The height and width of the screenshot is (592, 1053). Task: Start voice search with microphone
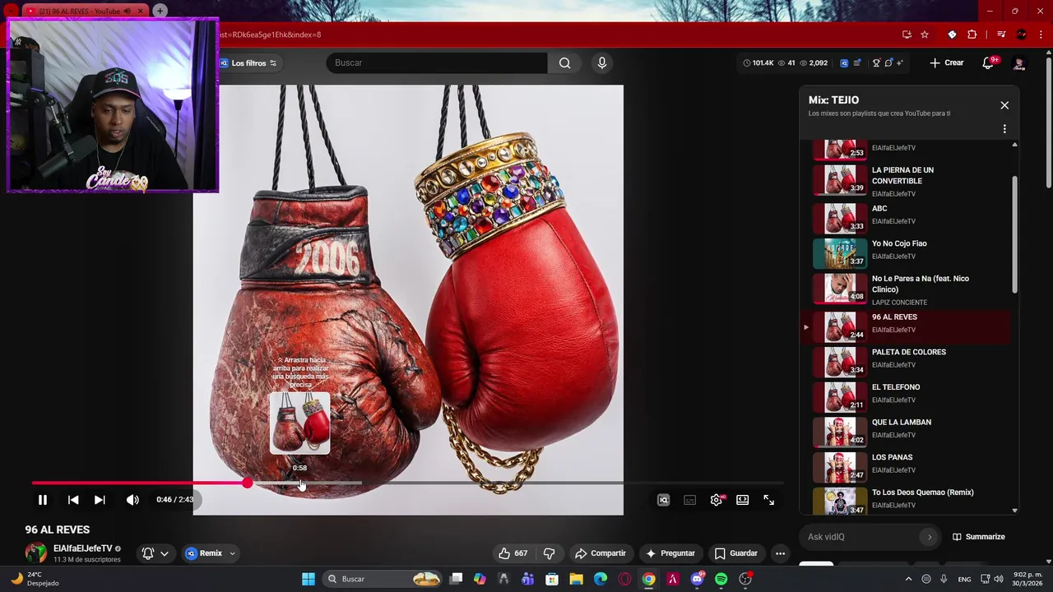click(602, 62)
